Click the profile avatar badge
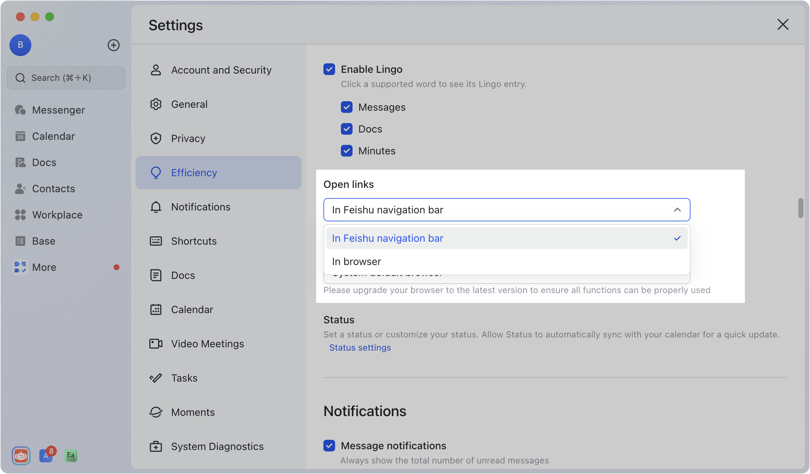This screenshot has width=810, height=474. click(20, 45)
